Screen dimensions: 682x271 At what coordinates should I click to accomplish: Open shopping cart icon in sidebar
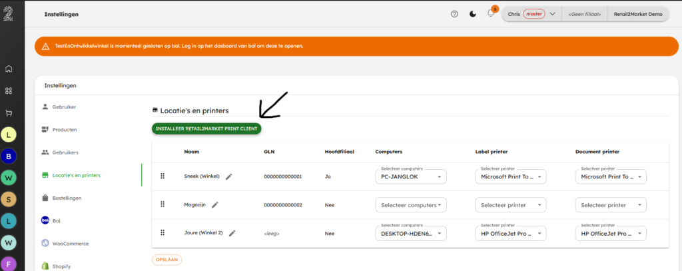click(8, 113)
